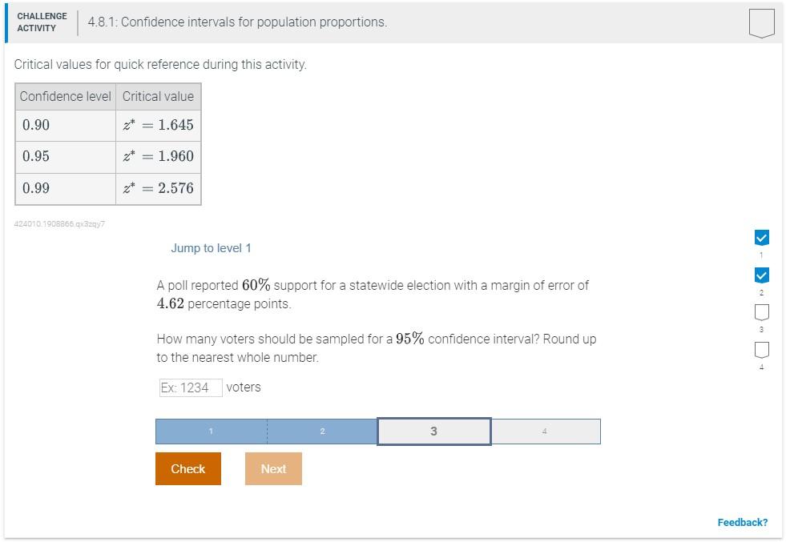Click the highlighted level 3 segment
This screenshot has height=542, width=786.
433,431
